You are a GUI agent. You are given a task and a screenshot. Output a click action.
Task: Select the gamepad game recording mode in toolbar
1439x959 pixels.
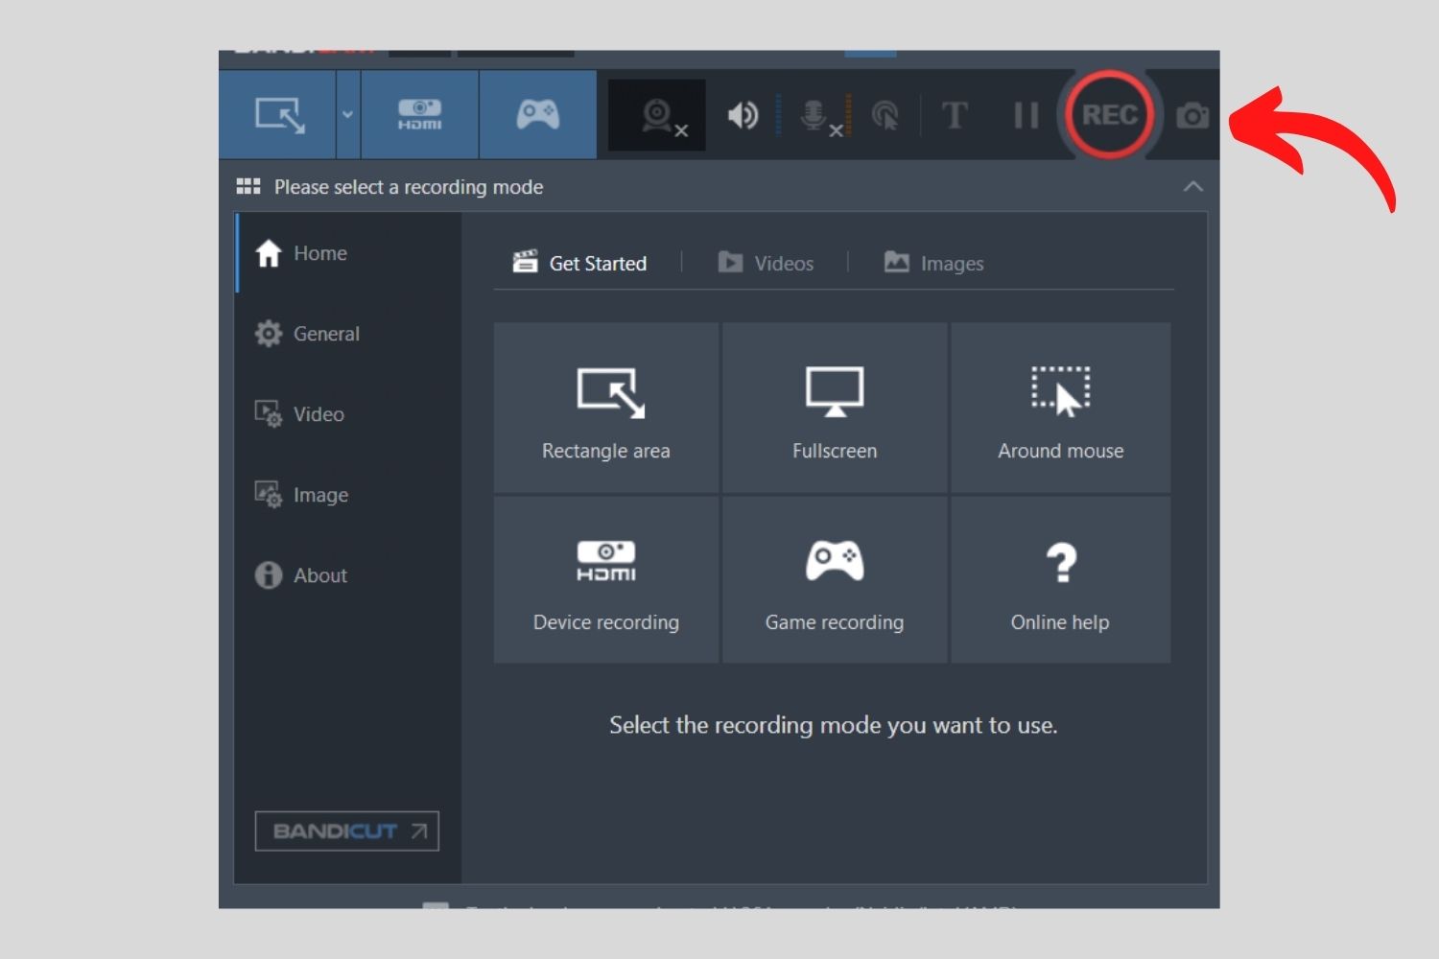click(538, 115)
